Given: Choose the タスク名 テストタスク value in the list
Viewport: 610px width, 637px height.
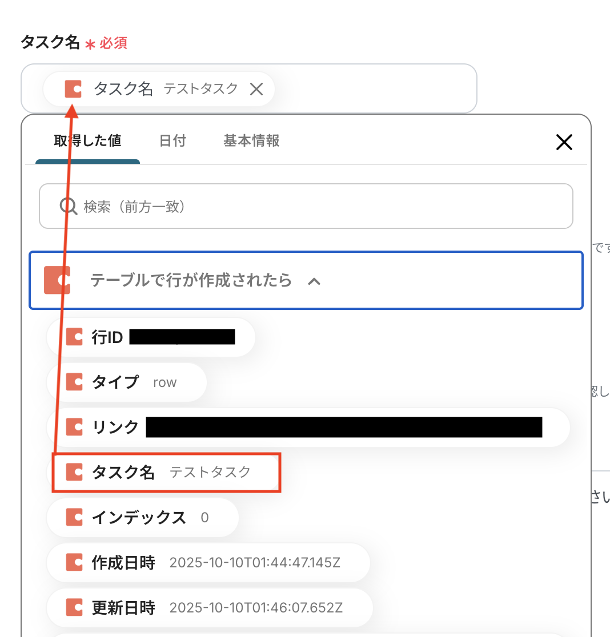Looking at the screenshot, I should pos(167,473).
